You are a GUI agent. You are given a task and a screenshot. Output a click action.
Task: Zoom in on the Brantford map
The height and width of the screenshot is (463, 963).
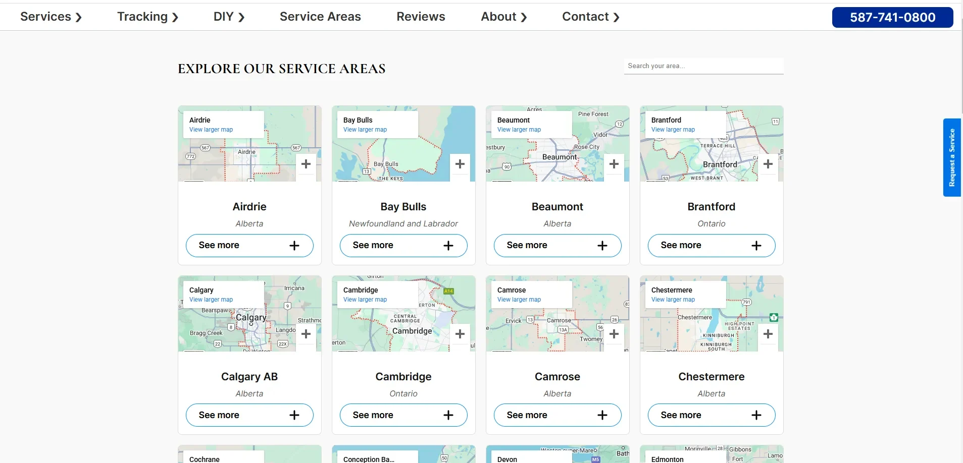[x=768, y=164]
